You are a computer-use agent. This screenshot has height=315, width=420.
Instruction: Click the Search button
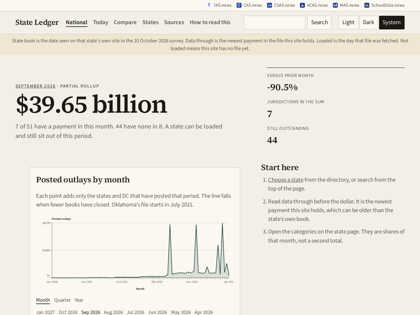pyautogui.click(x=319, y=22)
